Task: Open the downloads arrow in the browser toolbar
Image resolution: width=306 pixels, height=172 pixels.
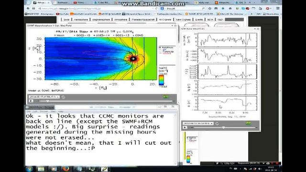Action: [x=223, y=9]
